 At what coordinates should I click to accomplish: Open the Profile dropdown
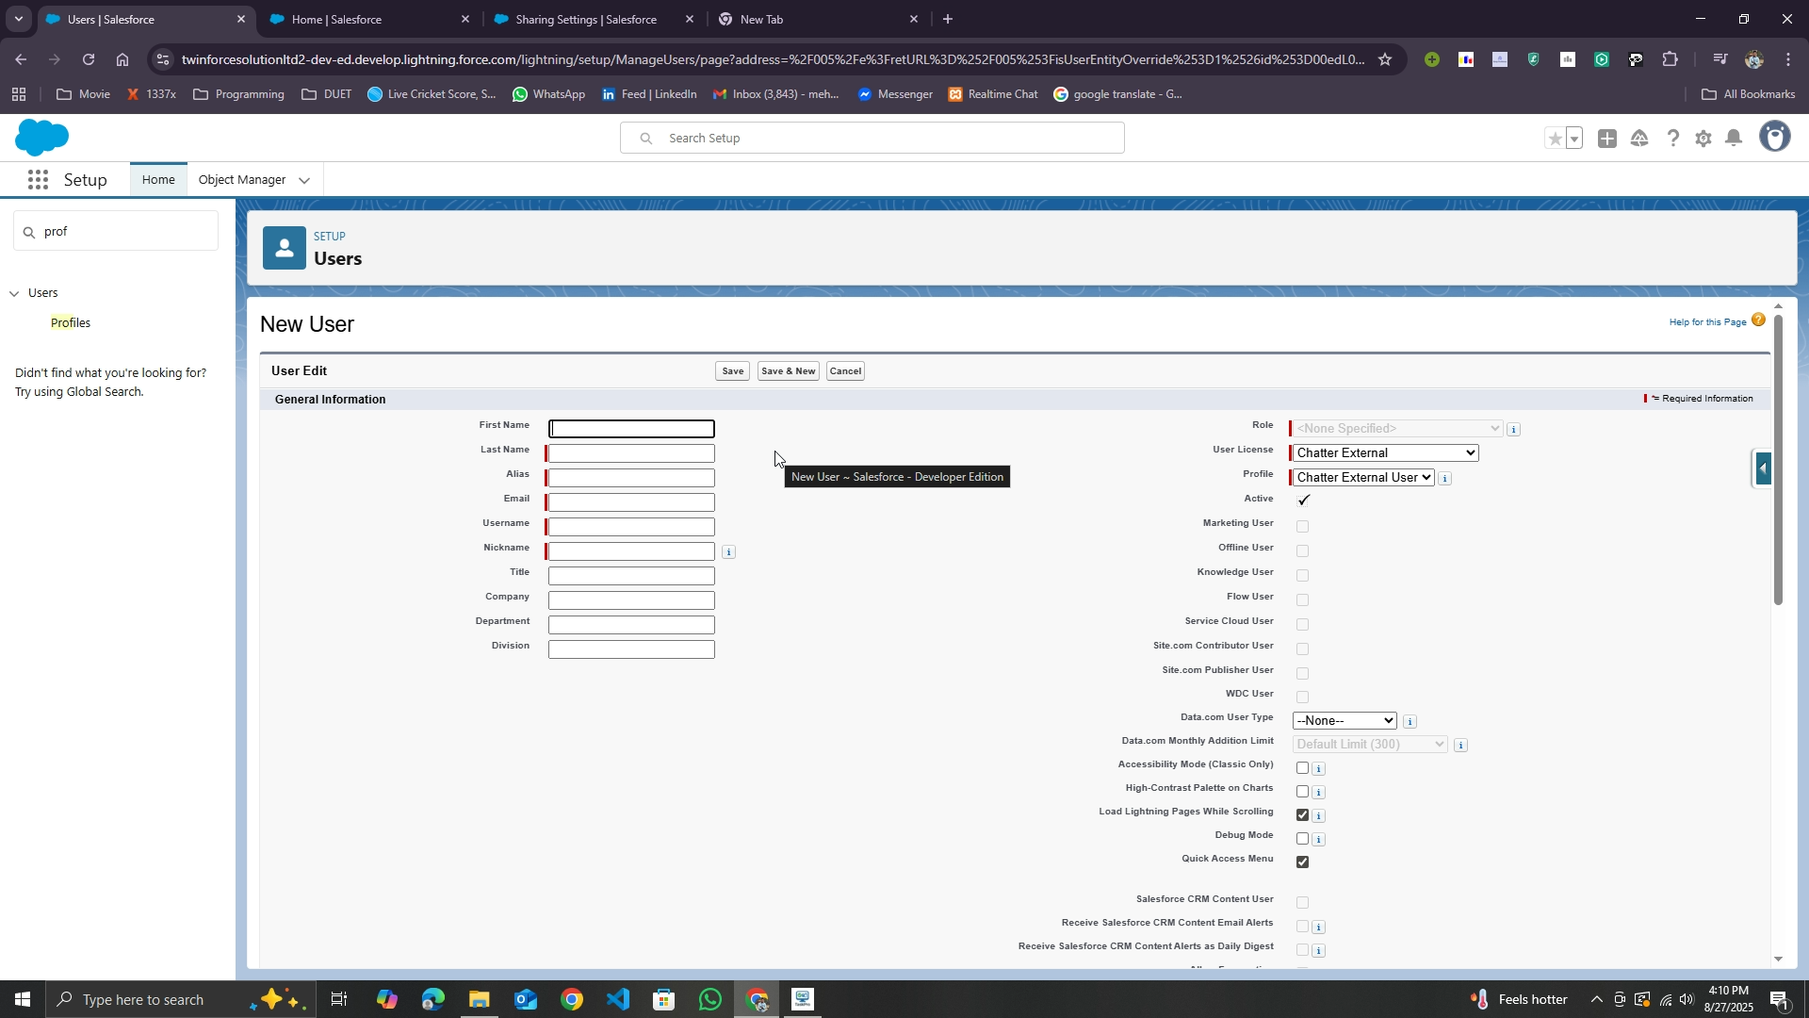(x=1363, y=478)
